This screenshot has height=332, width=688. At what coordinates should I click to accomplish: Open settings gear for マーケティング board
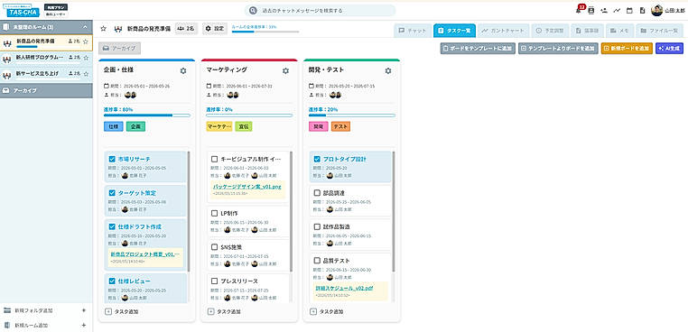tap(285, 70)
